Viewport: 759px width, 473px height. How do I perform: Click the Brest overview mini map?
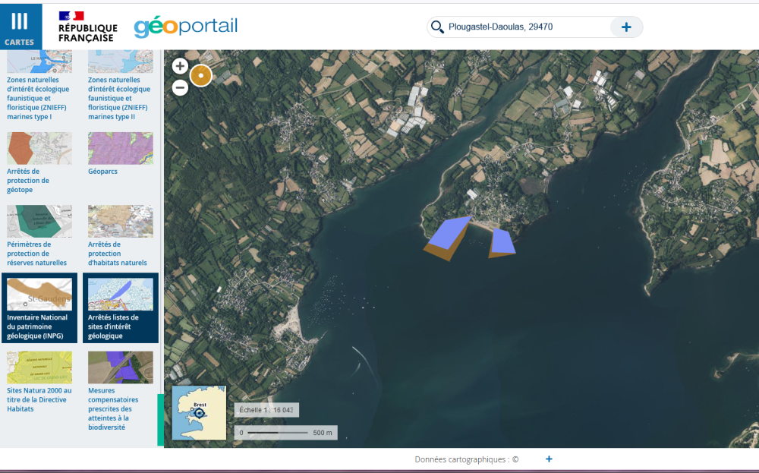pos(199,413)
